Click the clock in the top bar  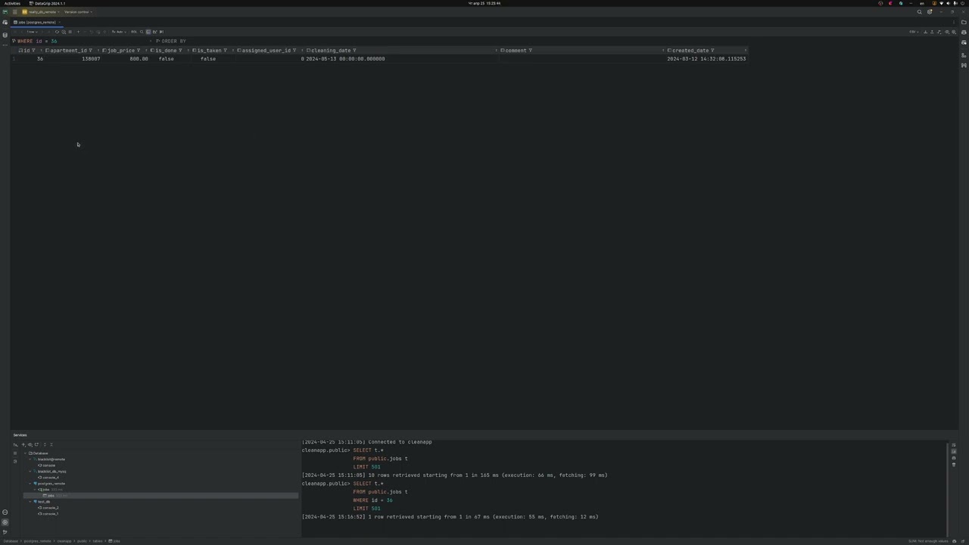tap(484, 3)
